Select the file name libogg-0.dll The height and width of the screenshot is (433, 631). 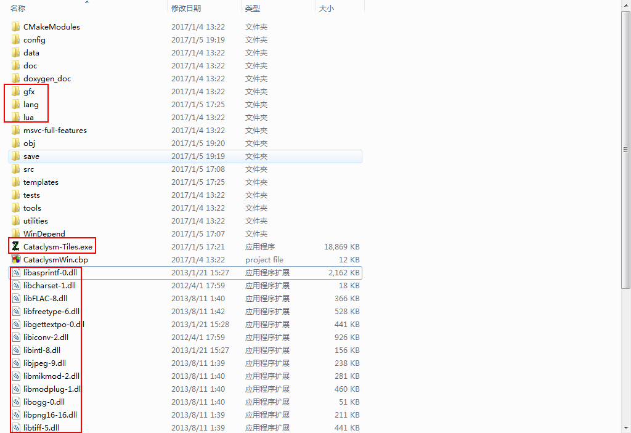(x=44, y=402)
